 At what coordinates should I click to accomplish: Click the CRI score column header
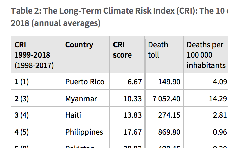[x=122, y=50]
